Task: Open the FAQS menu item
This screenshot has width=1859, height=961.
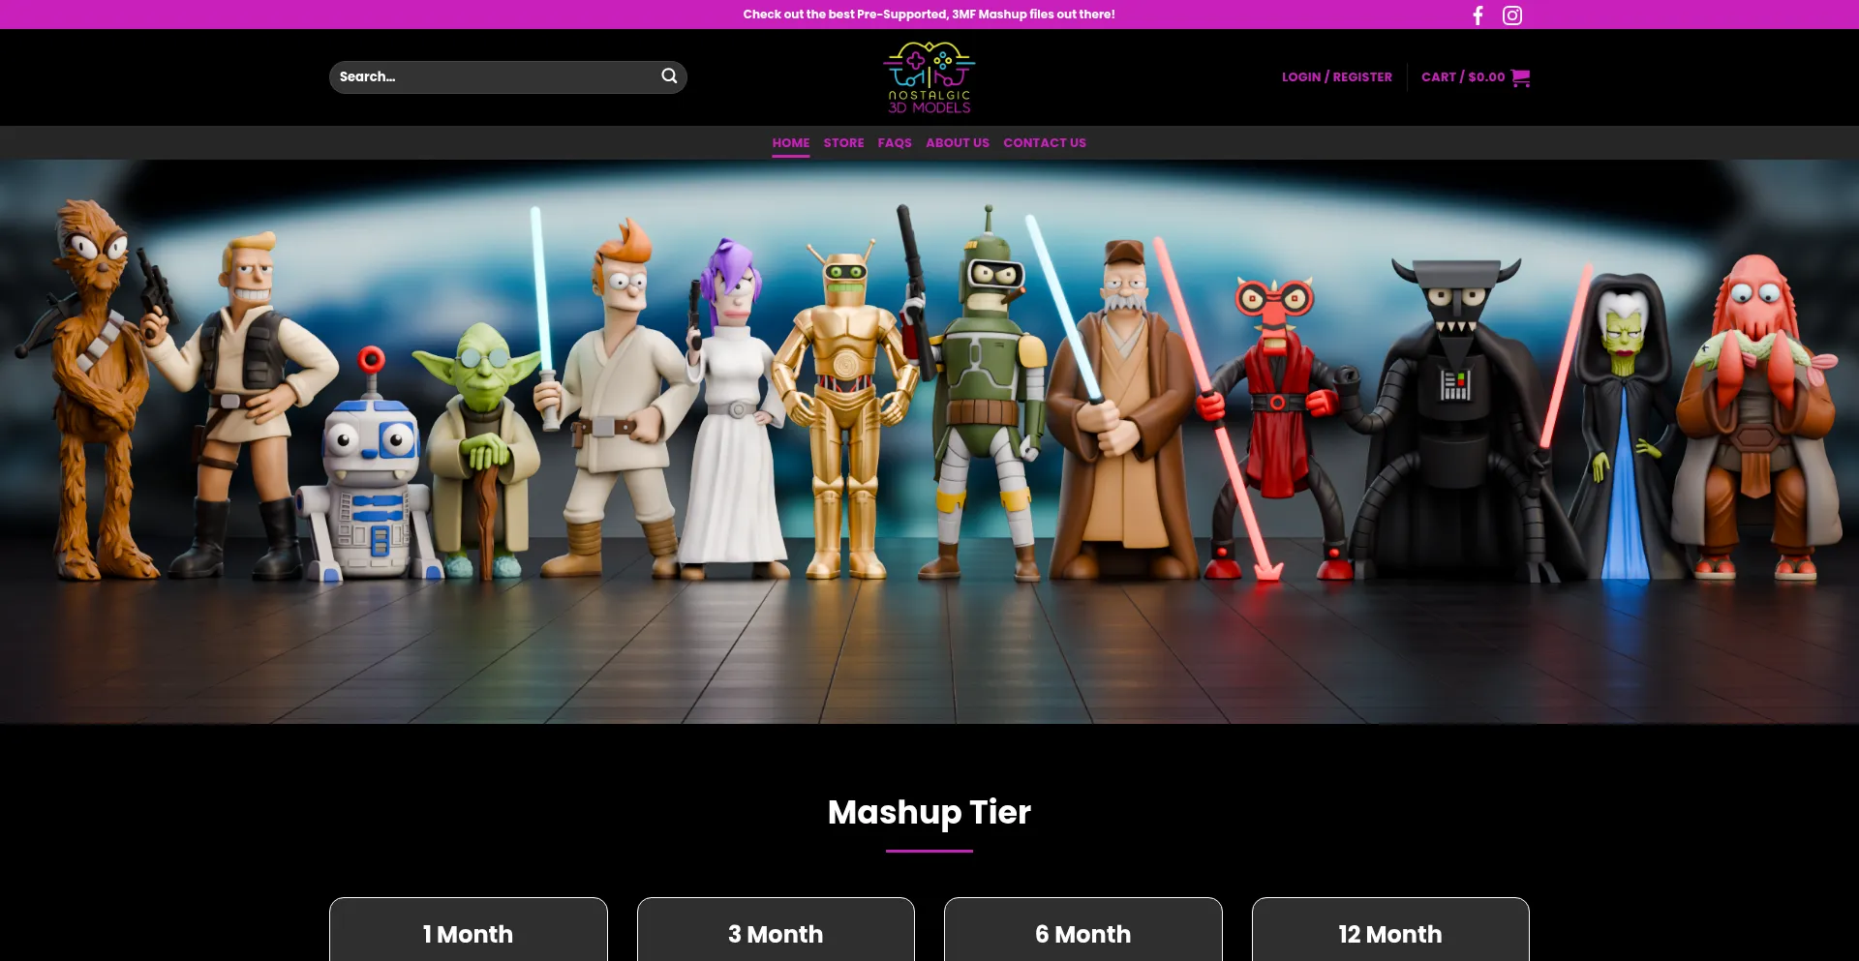Action: pyautogui.click(x=895, y=142)
